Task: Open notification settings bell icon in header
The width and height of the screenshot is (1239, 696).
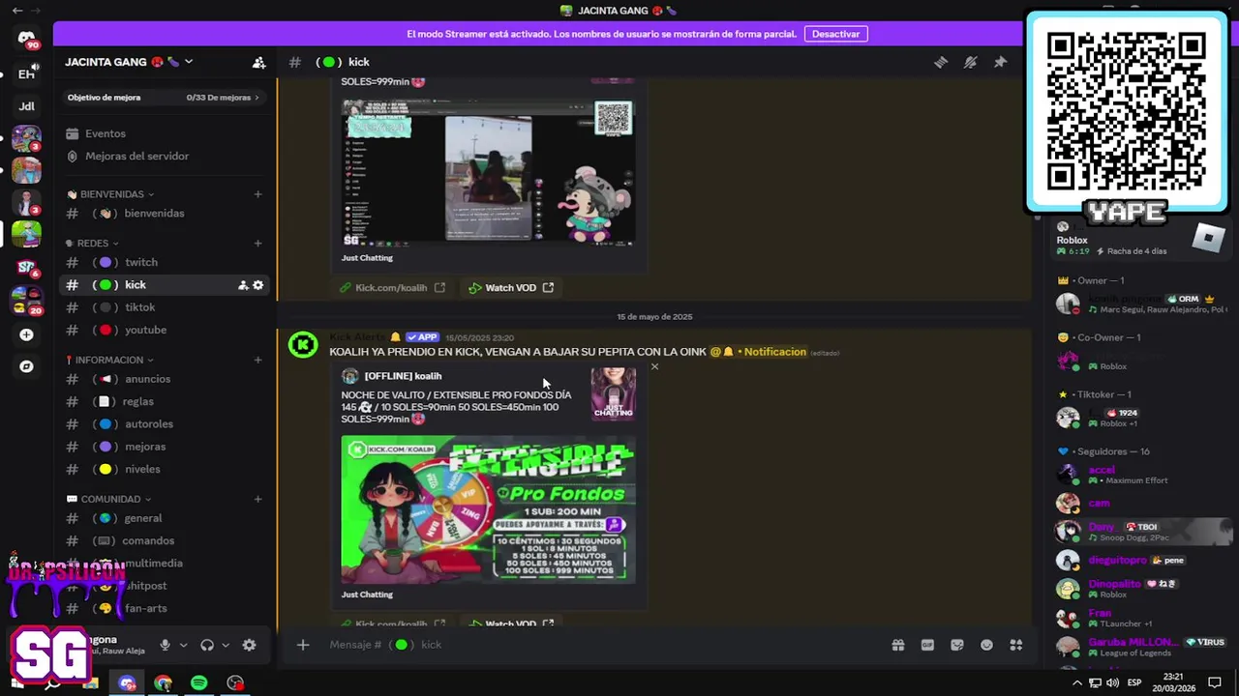Action: pyautogui.click(x=970, y=62)
